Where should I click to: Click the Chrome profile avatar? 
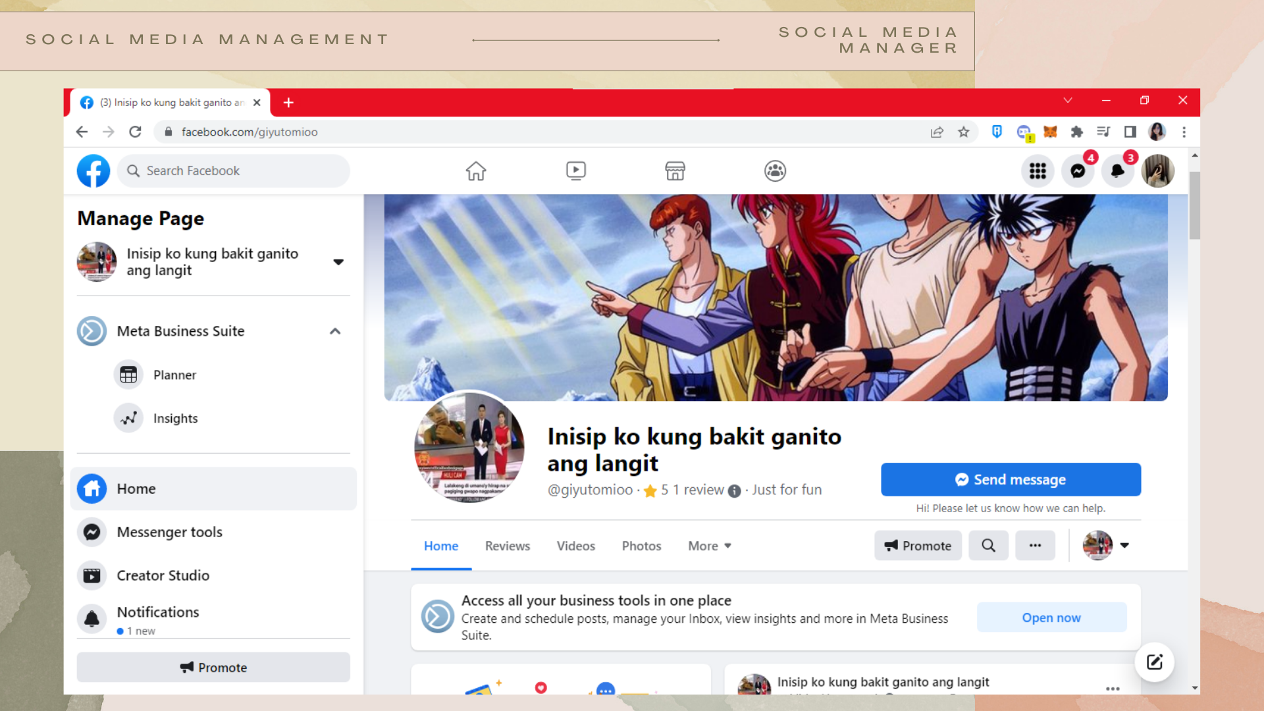click(1157, 132)
